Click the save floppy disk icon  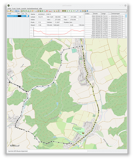click(16, 11)
